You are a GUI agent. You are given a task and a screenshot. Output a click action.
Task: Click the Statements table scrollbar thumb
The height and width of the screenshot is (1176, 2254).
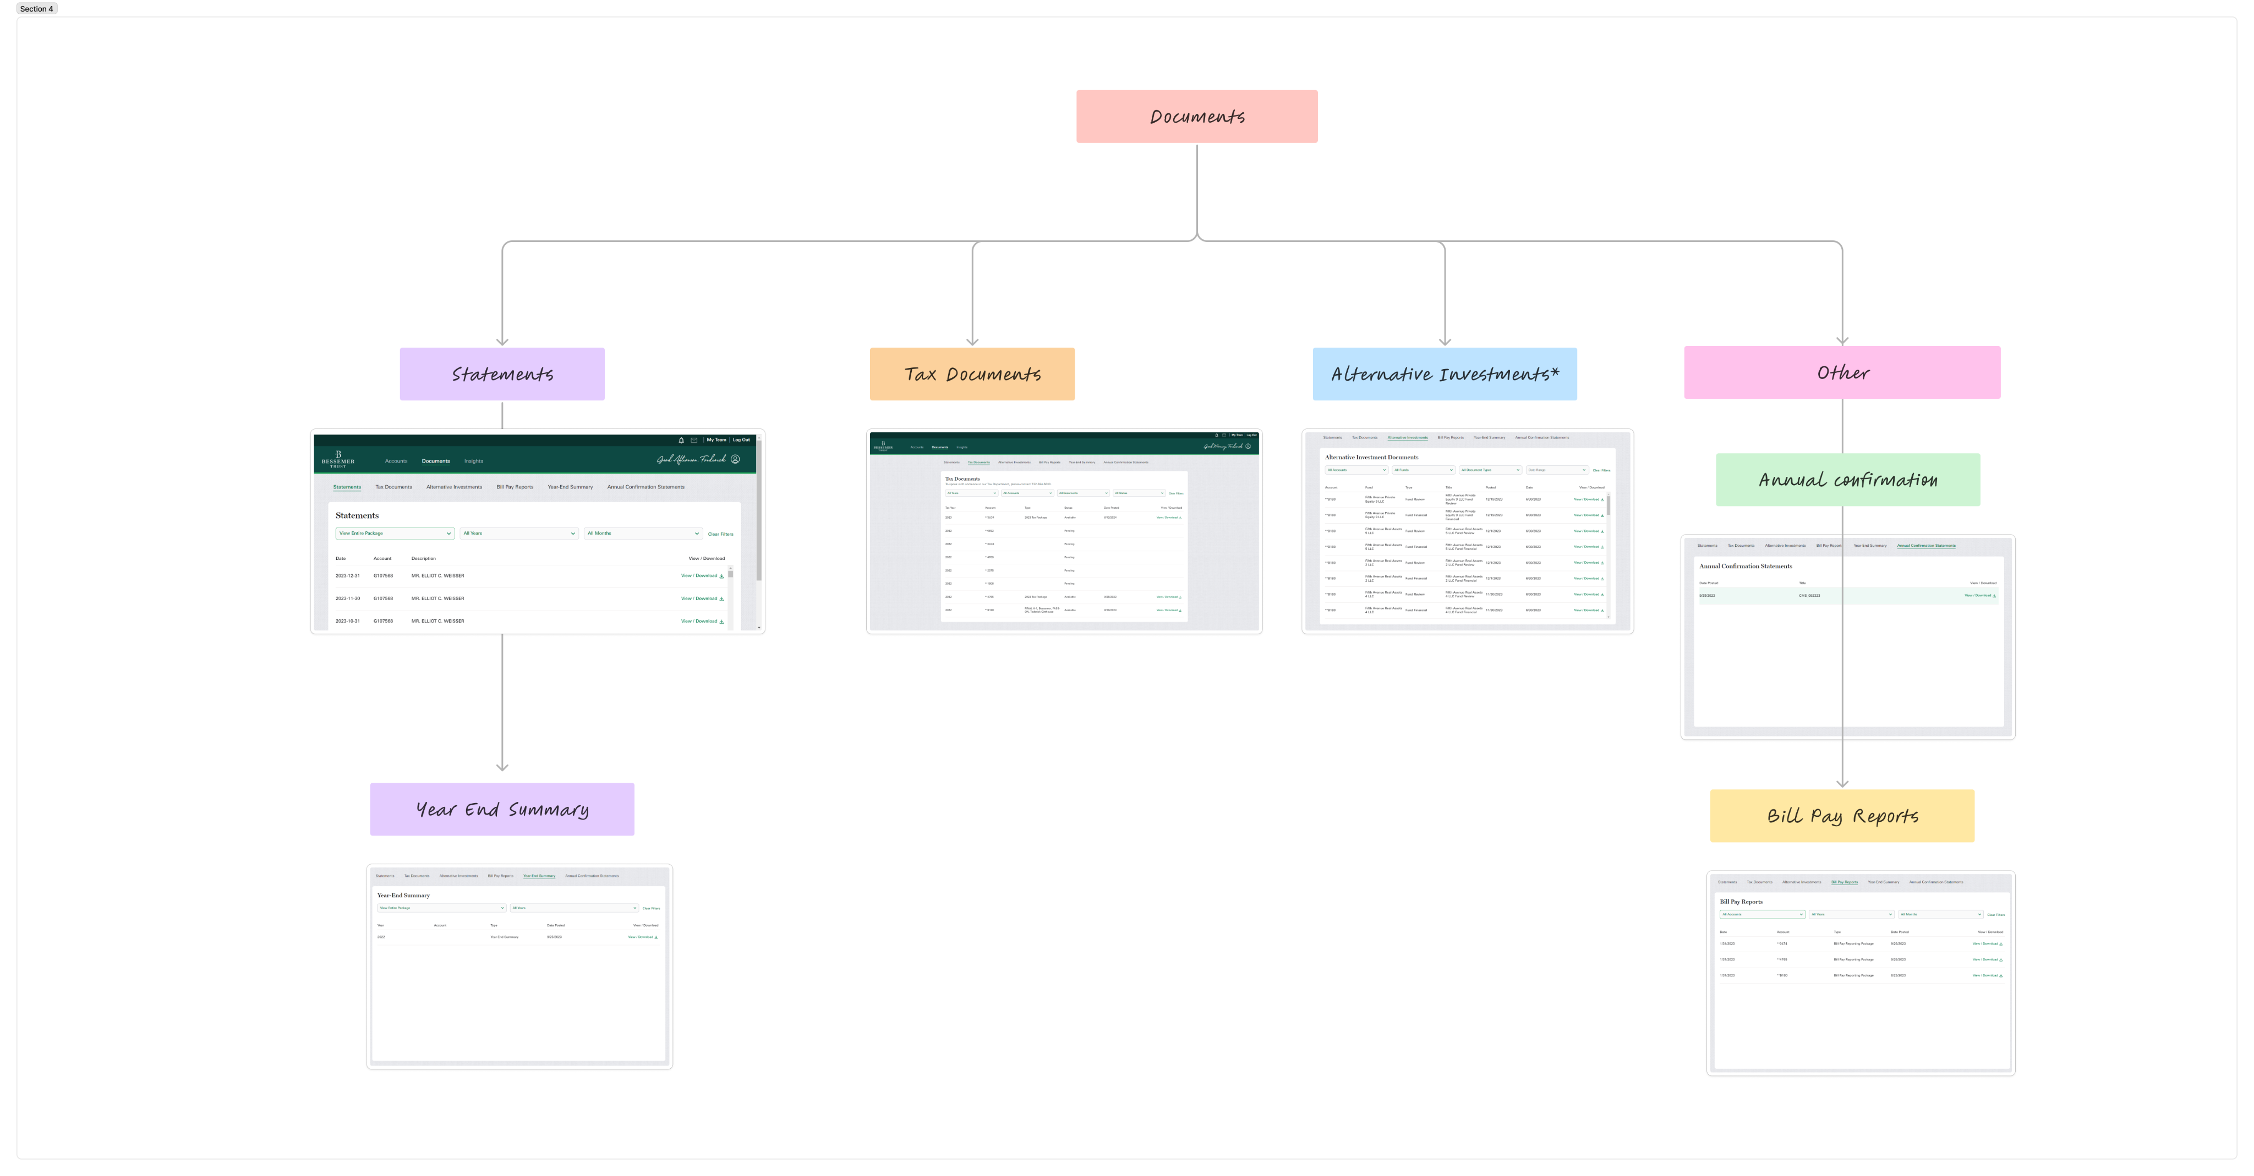tap(731, 574)
